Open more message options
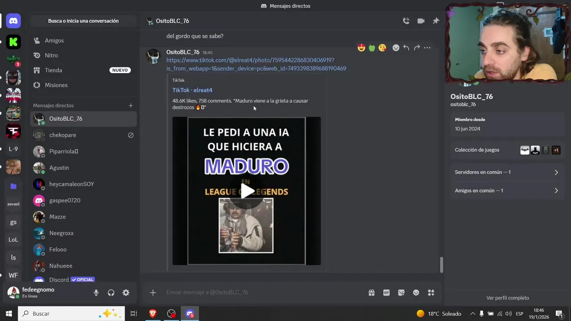Viewport: 571px width, 321px height. pyautogui.click(x=427, y=48)
